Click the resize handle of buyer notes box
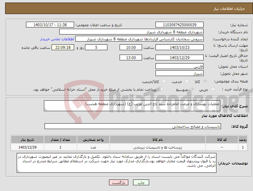This screenshot has width=253, height=191. (x=18, y=171)
